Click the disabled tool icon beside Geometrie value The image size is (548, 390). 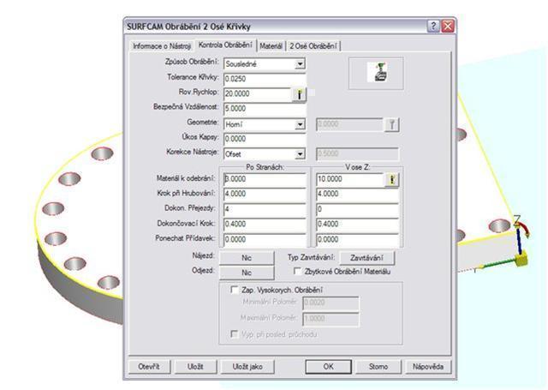click(392, 124)
